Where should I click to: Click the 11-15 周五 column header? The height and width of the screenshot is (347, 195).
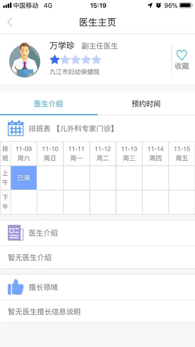(182, 154)
